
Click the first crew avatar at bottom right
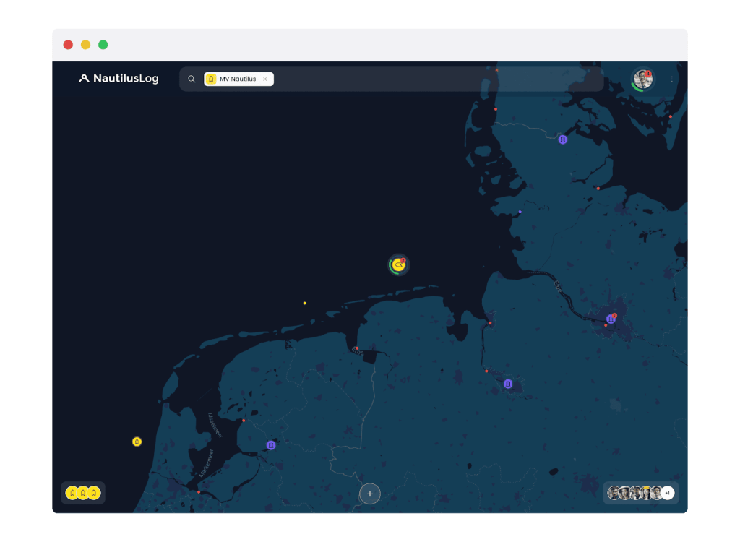coord(614,493)
